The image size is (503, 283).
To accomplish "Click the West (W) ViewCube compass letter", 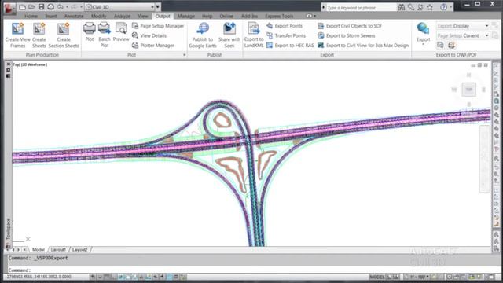I will 454,90.
